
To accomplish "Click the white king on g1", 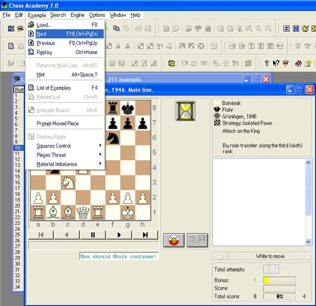I will click(128, 213).
